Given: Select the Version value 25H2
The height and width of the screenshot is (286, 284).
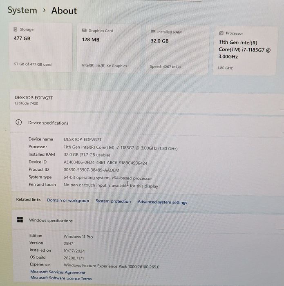Looking at the screenshot, I should point(69,244).
